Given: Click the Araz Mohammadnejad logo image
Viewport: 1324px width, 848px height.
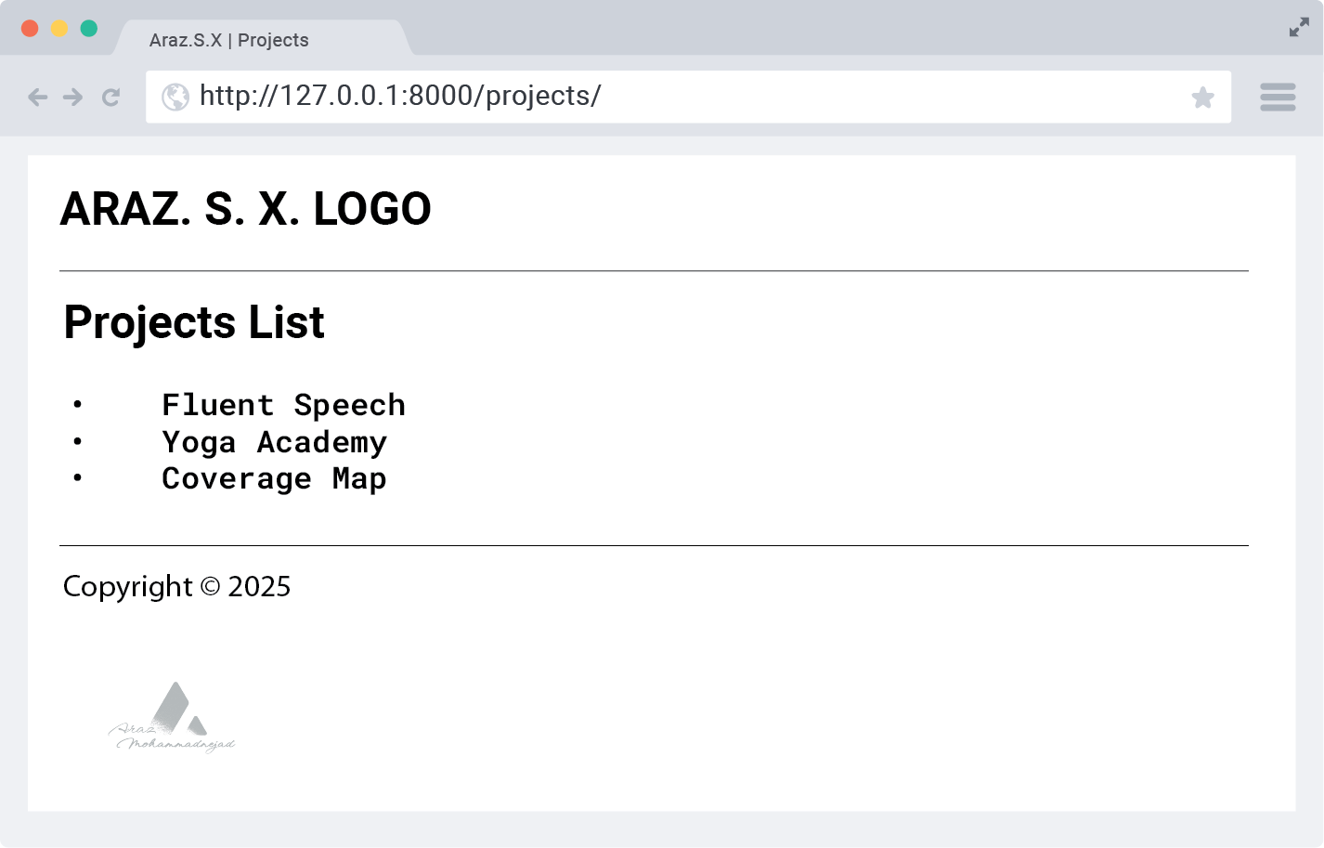Looking at the screenshot, I should 173,718.
